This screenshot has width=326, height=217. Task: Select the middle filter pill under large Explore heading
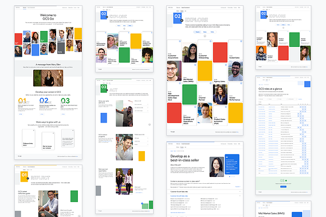tap(205, 32)
